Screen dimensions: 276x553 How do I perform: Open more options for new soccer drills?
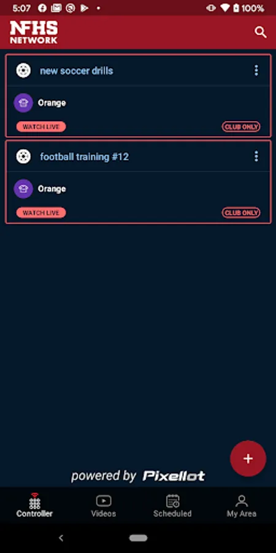pos(256,71)
